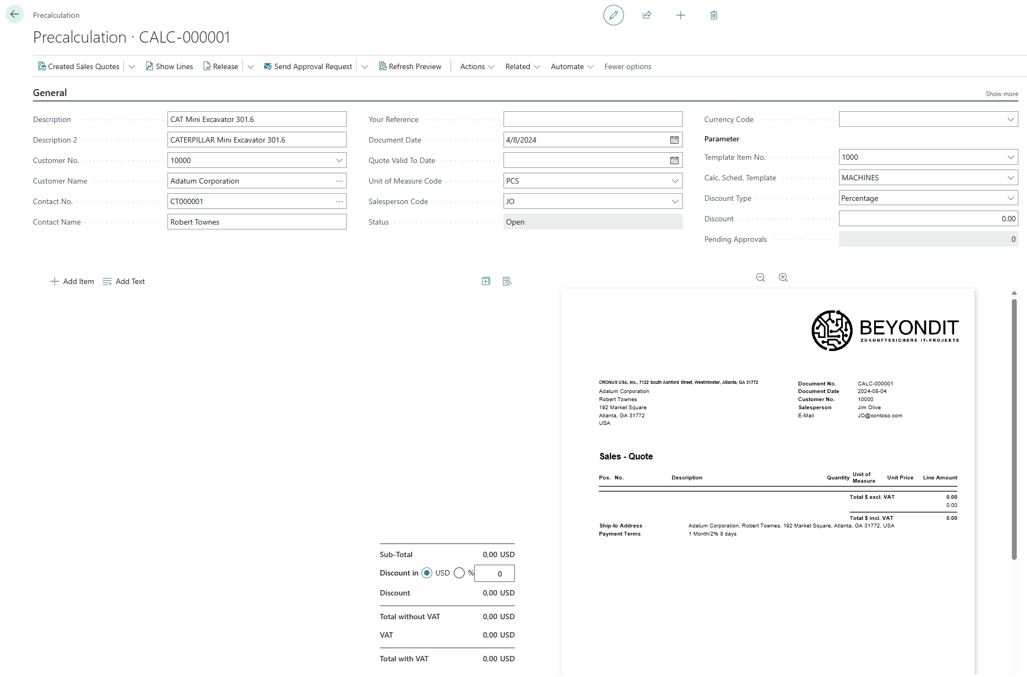Viewport: 1027px width, 677px height.
Task: Open the Related menu
Action: coord(522,66)
